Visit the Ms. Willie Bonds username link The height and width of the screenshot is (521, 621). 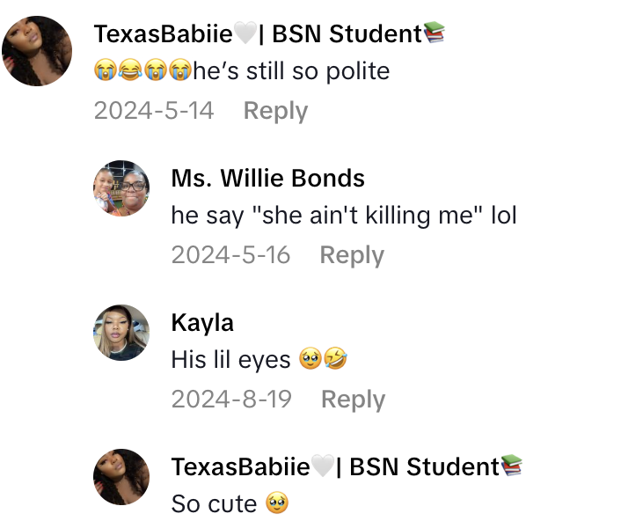click(x=267, y=178)
